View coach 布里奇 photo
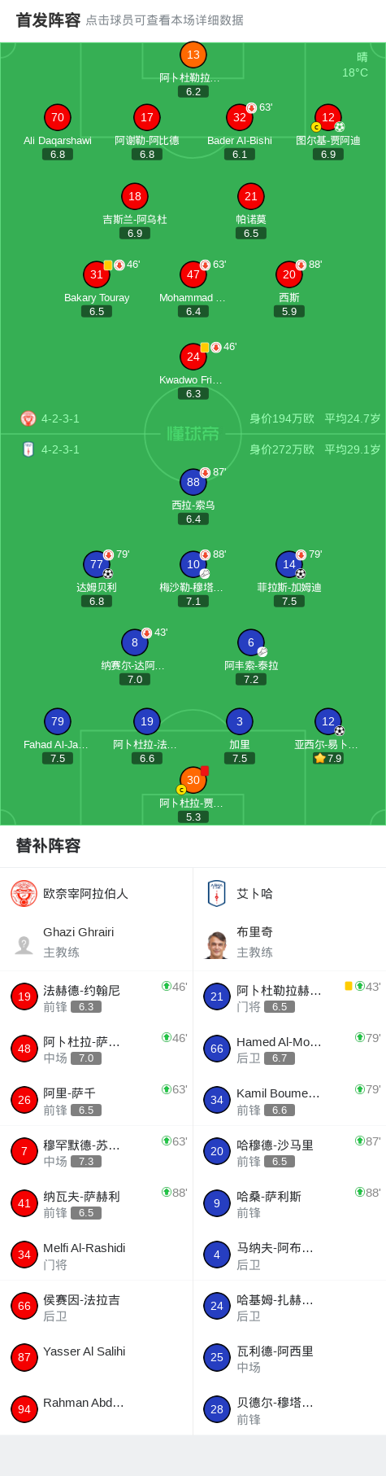 (x=217, y=944)
